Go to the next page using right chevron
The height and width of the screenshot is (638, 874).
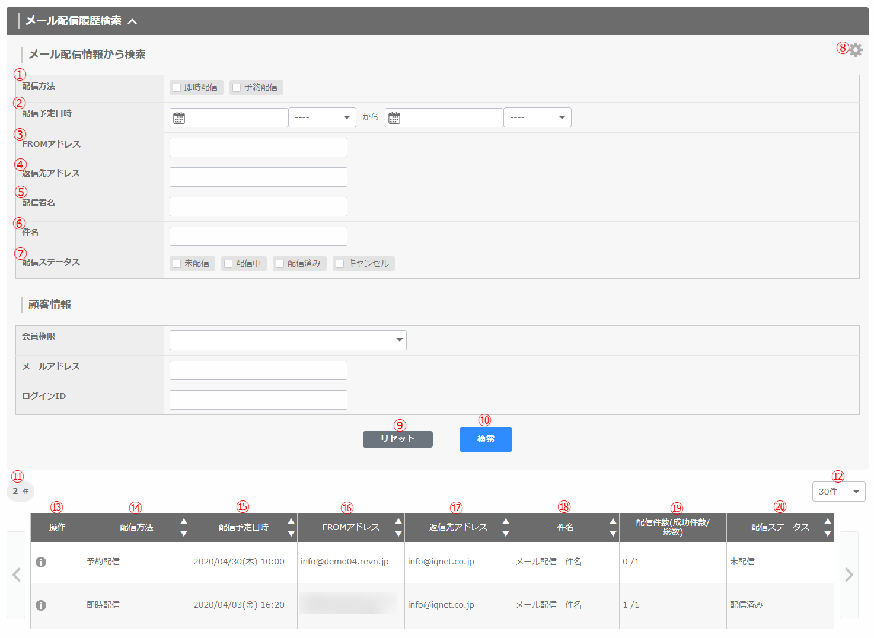click(x=849, y=575)
